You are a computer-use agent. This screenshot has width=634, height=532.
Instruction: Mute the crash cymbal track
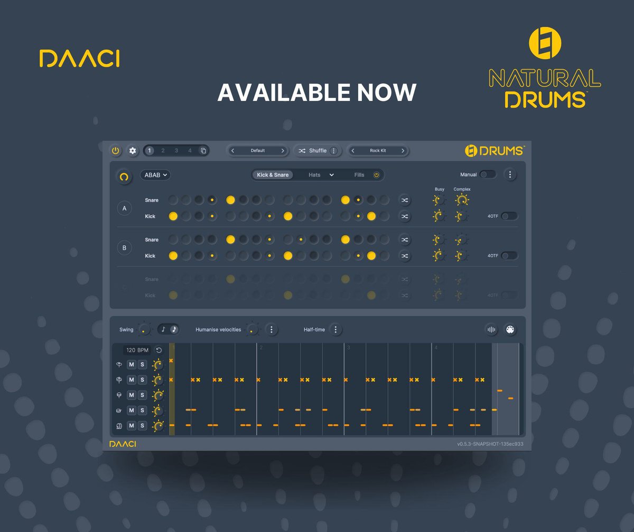tap(132, 364)
